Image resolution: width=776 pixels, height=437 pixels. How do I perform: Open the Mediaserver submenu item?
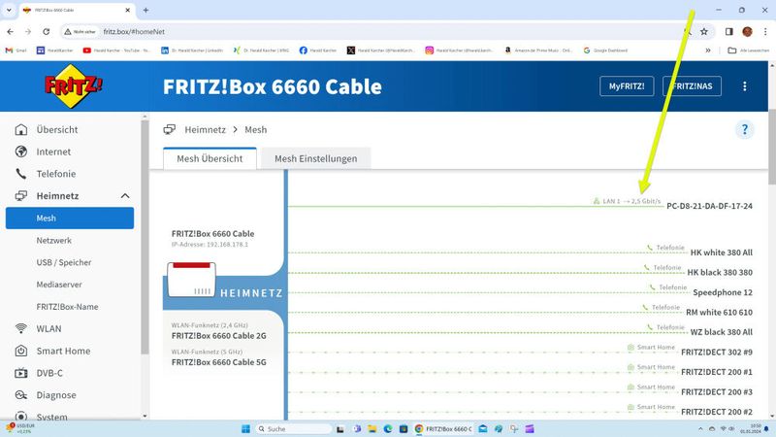[x=59, y=285]
